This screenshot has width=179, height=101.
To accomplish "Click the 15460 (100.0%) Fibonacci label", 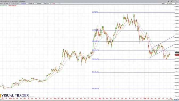I will (x=95, y=88).
